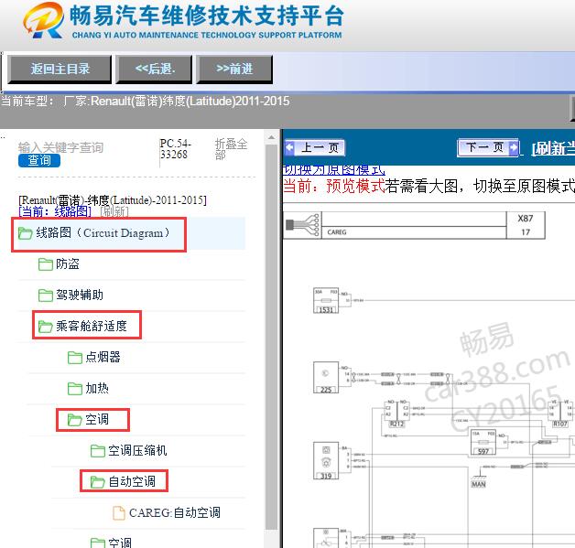The image size is (575, 548).
Task: Click the open 空调 folder icon
Action: point(75,419)
